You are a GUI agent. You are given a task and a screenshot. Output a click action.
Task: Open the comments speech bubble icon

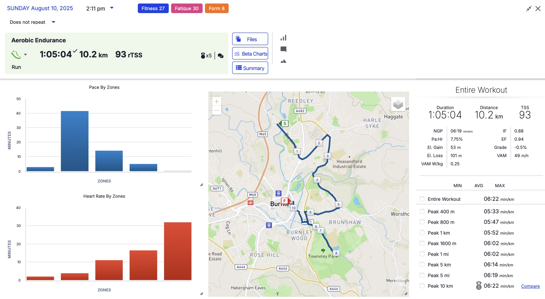click(x=283, y=49)
